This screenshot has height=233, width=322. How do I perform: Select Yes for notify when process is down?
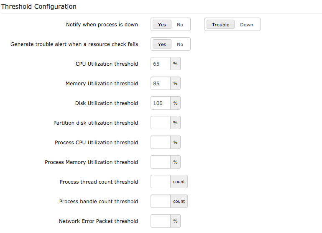tap(162, 25)
